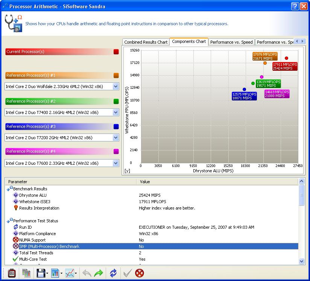Open the Performance vs. Speed tab
The width and height of the screenshot is (310, 281).
point(231,42)
